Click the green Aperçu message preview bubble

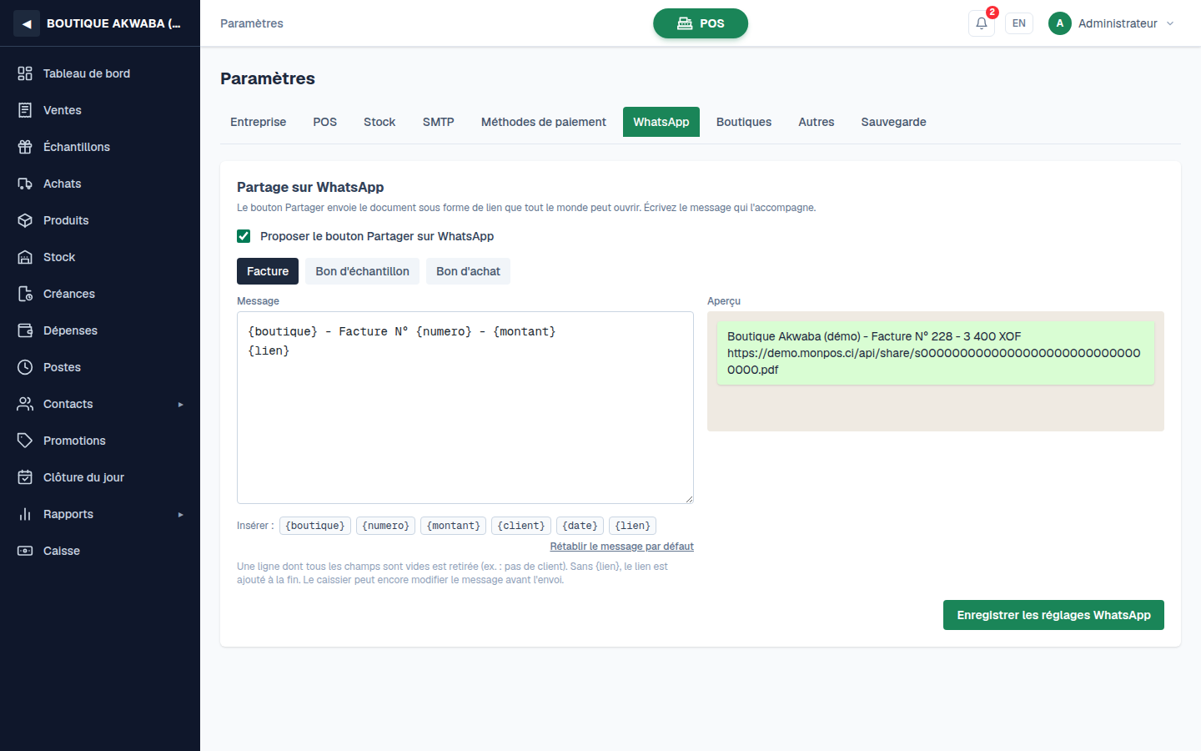coord(936,353)
